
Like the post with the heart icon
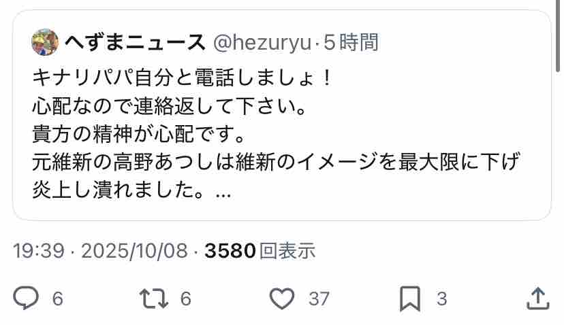(x=282, y=298)
